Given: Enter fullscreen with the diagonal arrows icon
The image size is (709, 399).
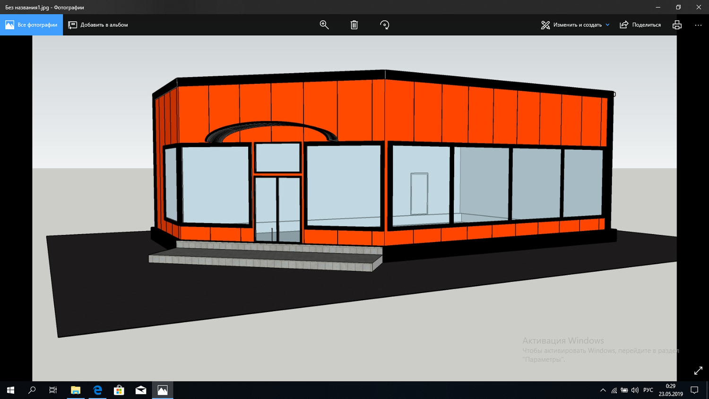Looking at the screenshot, I should (x=698, y=371).
